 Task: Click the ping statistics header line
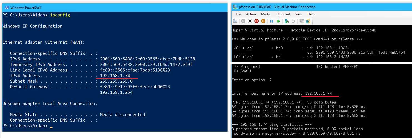[272, 124]
